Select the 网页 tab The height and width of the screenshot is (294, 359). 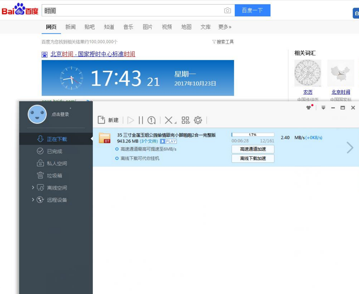click(x=51, y=27)
